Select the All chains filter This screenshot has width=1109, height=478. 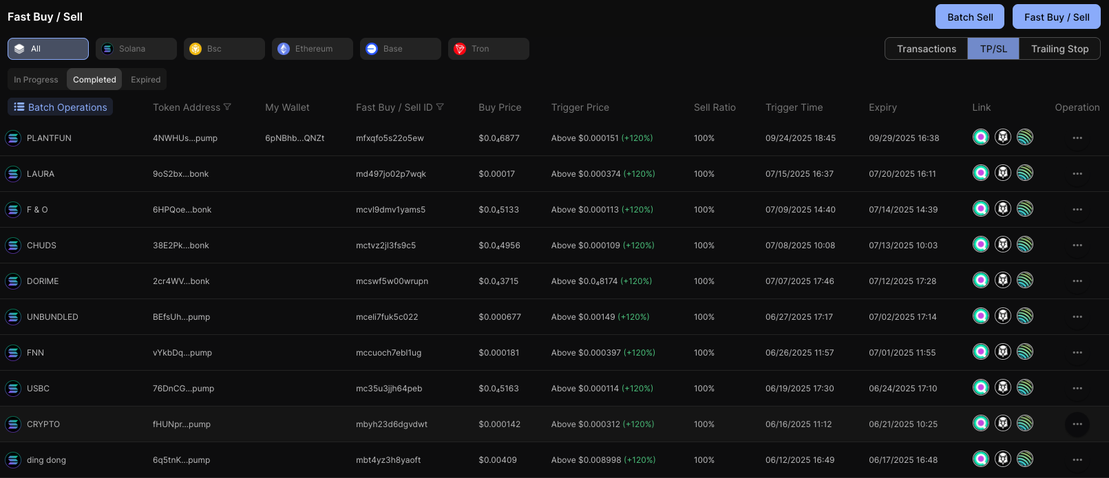click(x=48, y=49)
